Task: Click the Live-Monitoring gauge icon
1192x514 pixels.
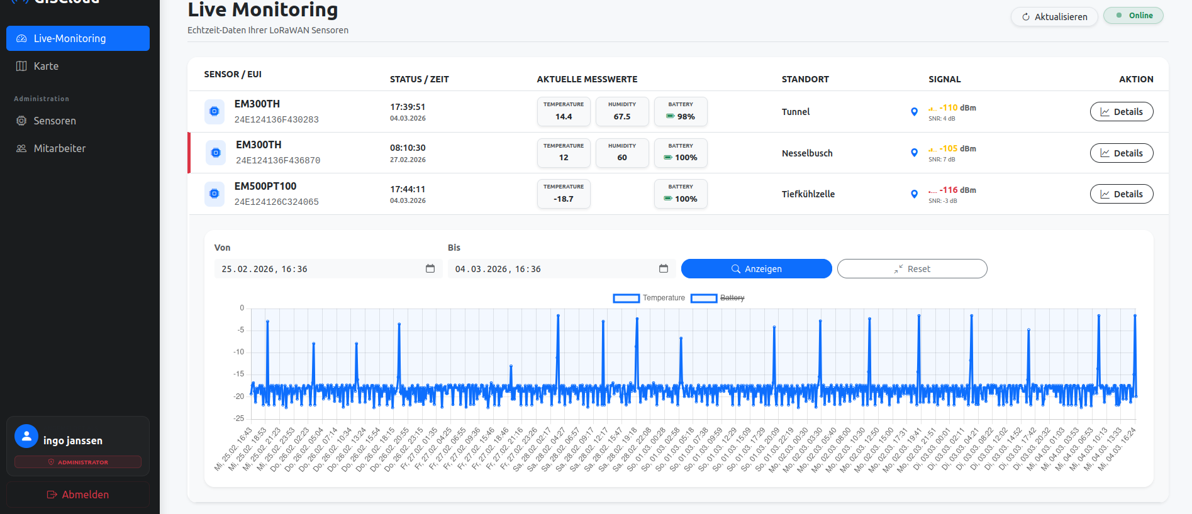Action: click(x=21, y=38)
